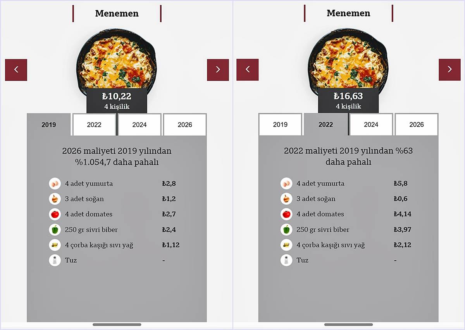The width and height of the screenshot is (465, 330).
Task: Click the Menemen title heading
Action: (116, 14)
